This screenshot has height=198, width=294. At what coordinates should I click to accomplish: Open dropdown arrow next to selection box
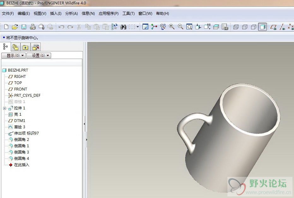coord(138,27)
